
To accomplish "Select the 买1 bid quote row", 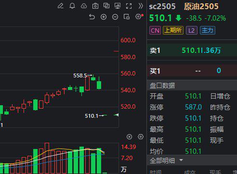I will (192, 71).
